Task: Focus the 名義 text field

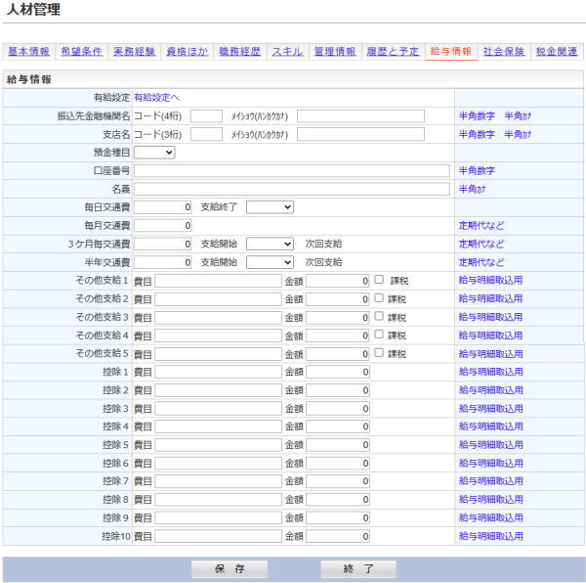Action: point(291,189)
